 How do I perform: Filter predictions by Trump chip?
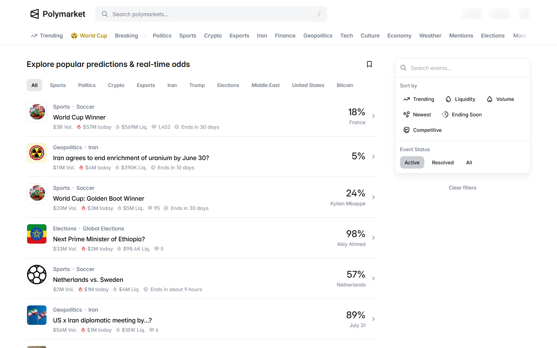coord(197,85)
